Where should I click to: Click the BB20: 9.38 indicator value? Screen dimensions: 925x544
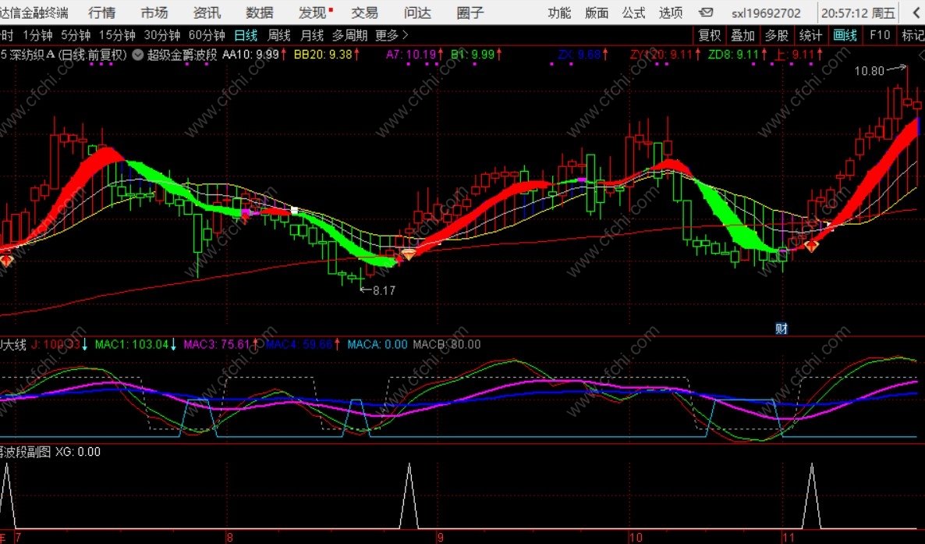(323, 55)
